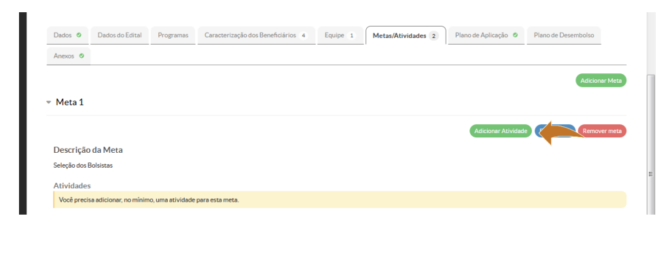This screenshot has height=254, width=661.
Task: Open the Dados tab
Action: tap(67, 35)
